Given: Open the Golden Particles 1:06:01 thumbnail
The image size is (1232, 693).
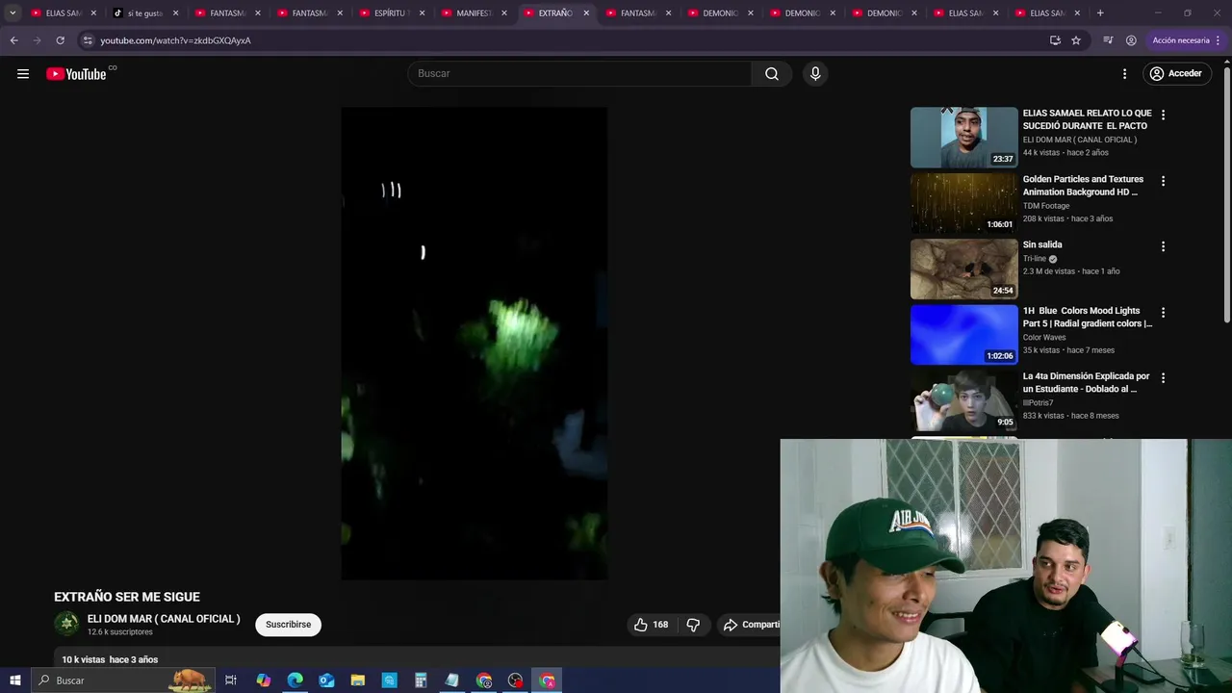Looking at the screenshot, I should coord(963,203).
